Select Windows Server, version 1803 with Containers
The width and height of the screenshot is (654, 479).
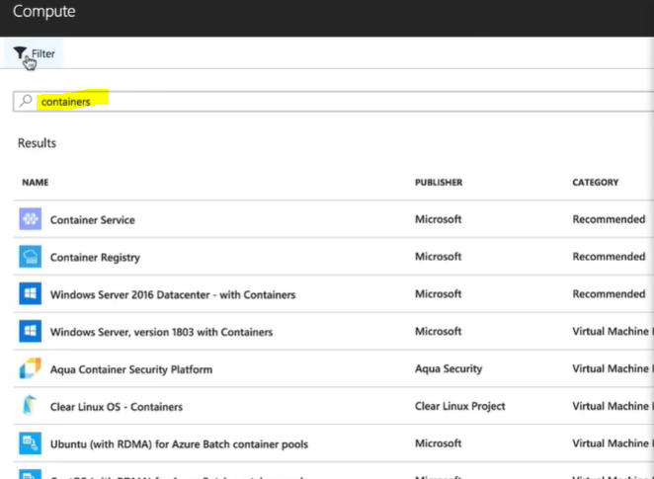pyautogui.click(x=161, y=332)
